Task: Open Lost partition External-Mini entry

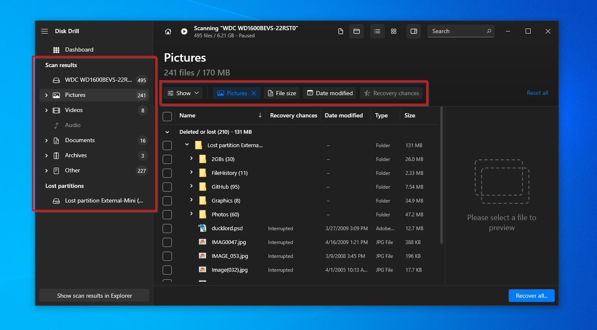Action: [94, 201]
